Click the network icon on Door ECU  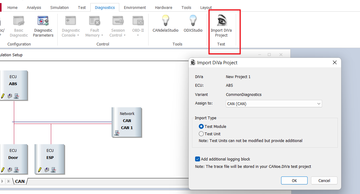16,170
